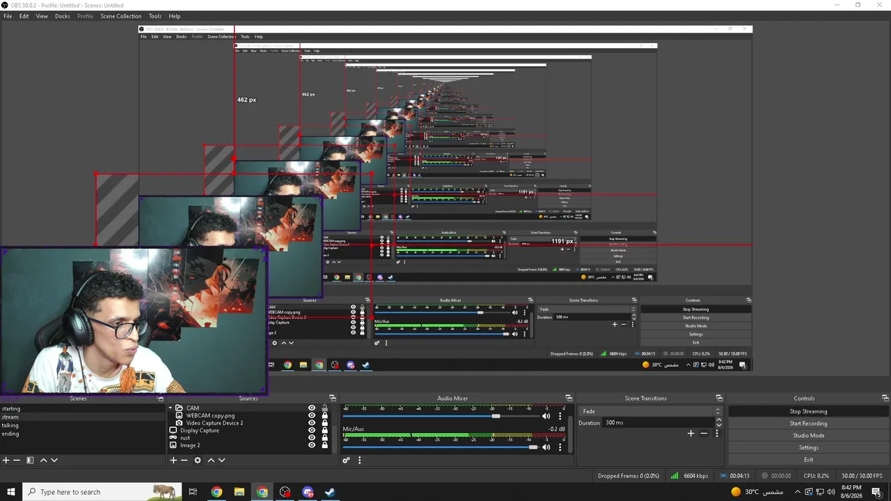Image resolution: width=891 pixels, height=501 pixels.
Task: Remove configurable transition with minus icon
Action: pos(704,434)
